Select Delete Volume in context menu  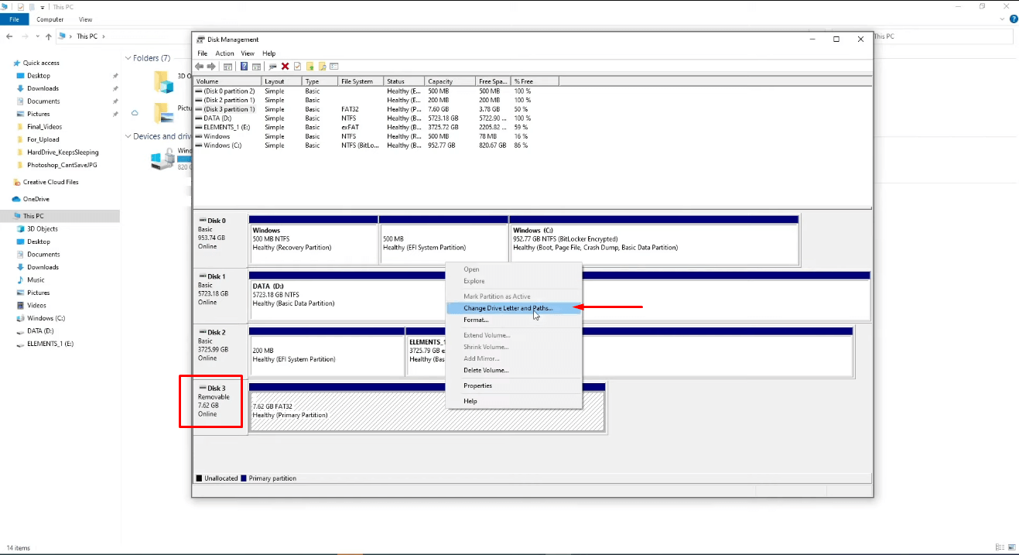coord(486,370)
